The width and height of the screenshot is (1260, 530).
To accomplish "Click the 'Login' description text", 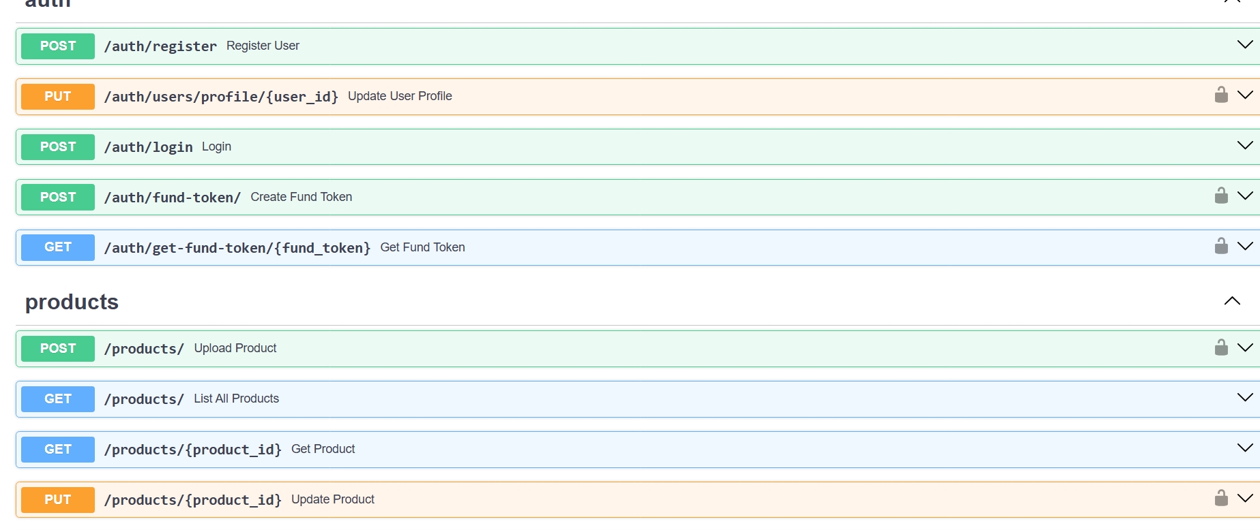I will click(x=216, y=146).
